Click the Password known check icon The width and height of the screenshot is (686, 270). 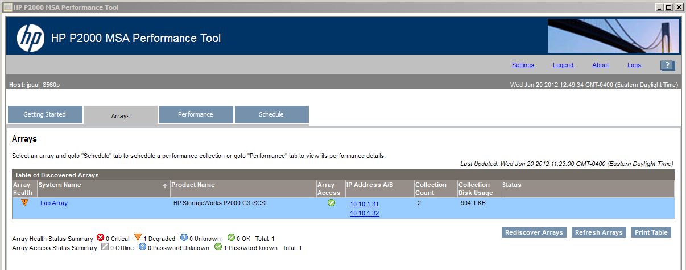(218, 247)
